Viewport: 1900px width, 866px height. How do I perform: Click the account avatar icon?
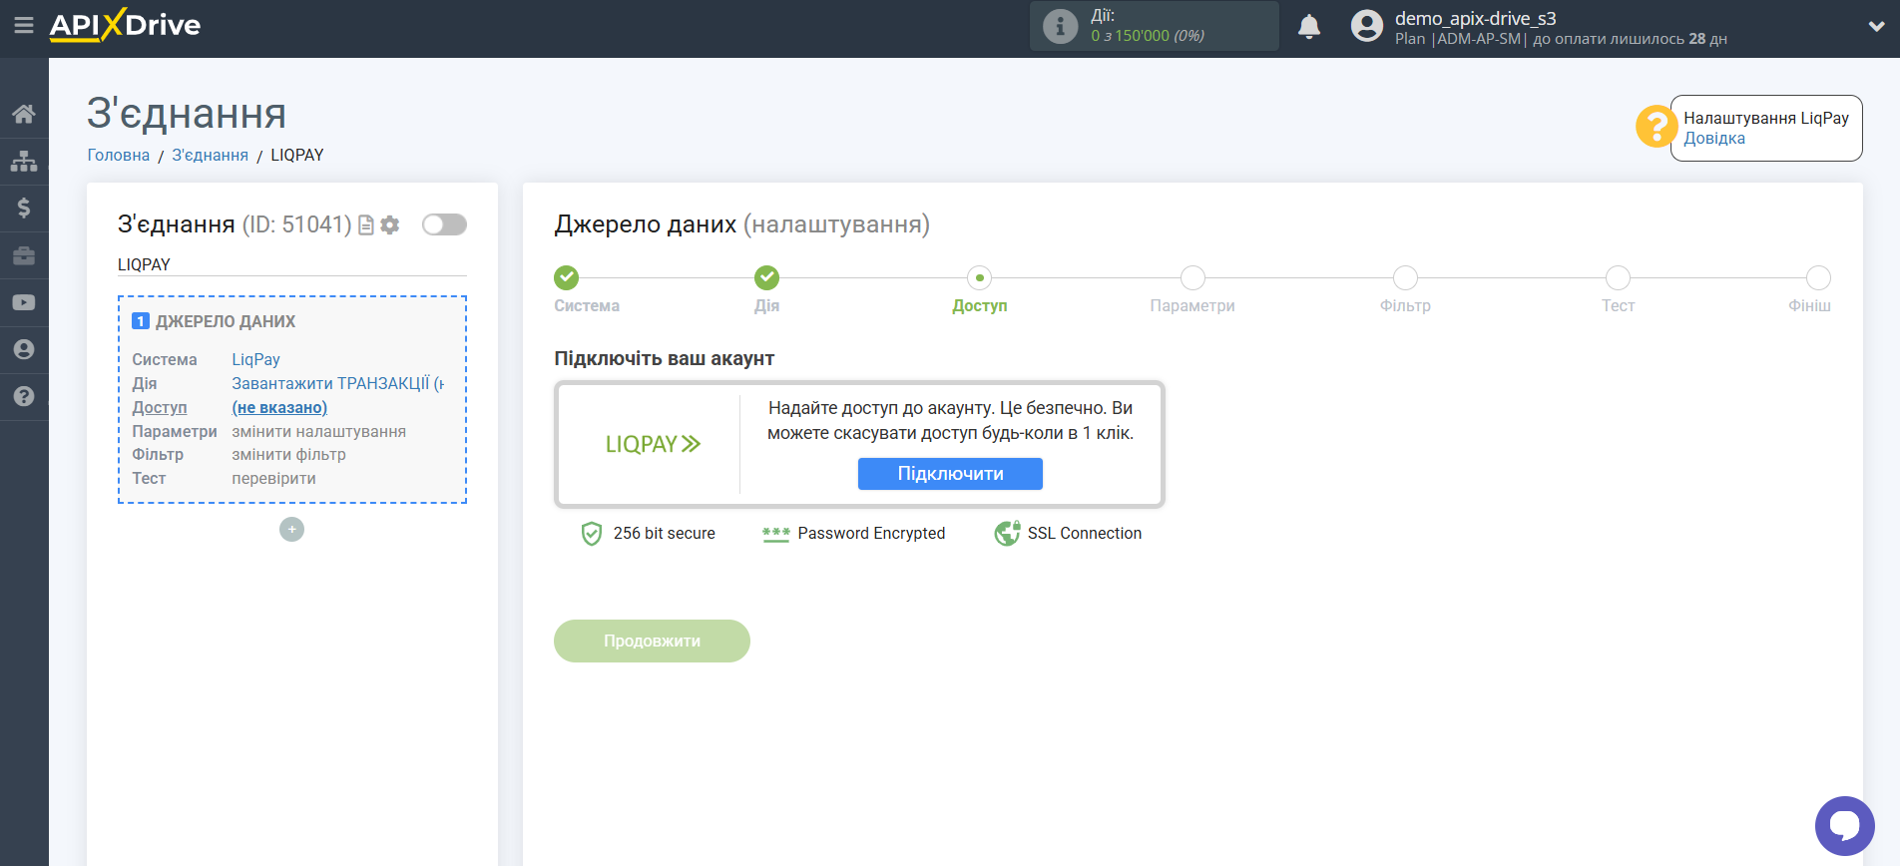pos(1366,26)
